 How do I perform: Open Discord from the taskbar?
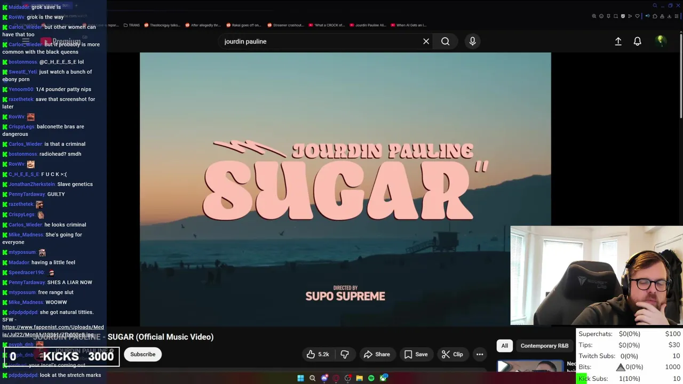click(324, 378)
